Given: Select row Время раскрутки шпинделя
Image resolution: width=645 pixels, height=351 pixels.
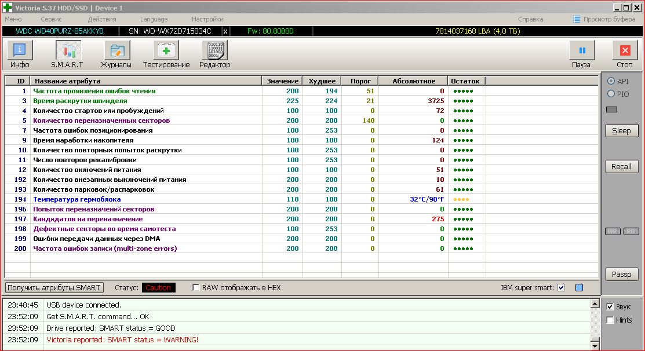Looking at the screenshot, I should 301,101.
